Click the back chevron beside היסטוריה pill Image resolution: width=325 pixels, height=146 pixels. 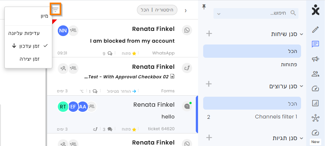pos(186,10)
